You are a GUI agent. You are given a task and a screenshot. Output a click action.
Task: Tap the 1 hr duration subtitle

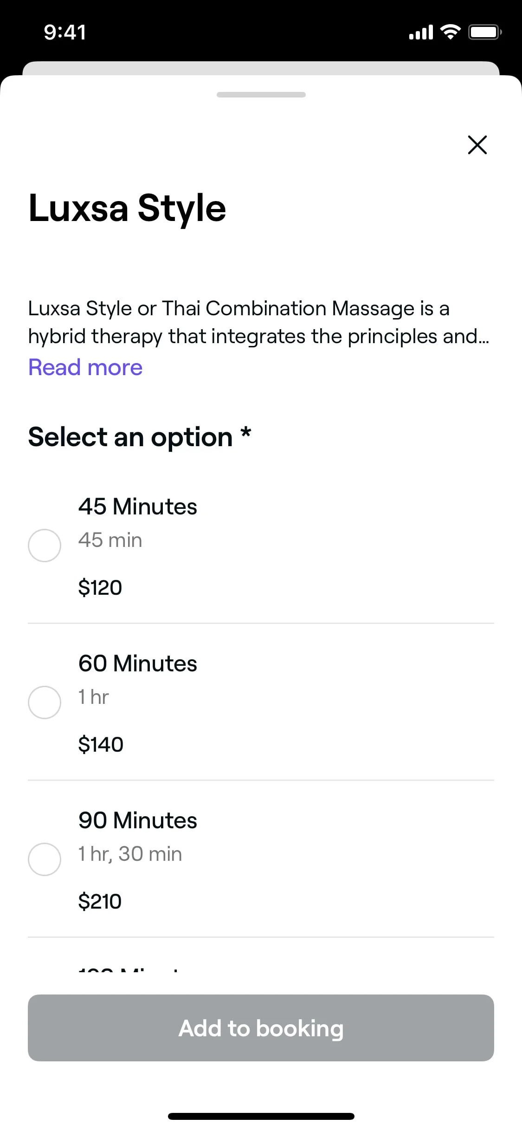tap(94, 697)
